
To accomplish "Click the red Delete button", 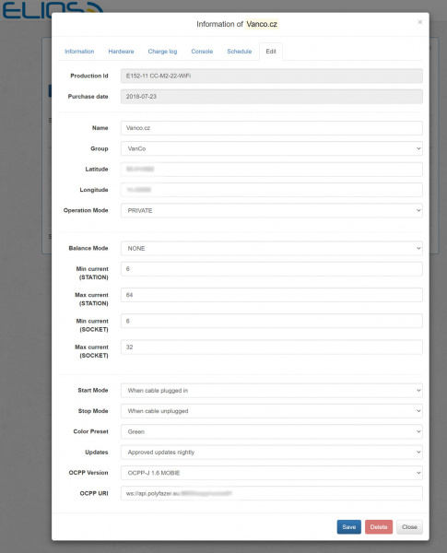I will [379, 527].
